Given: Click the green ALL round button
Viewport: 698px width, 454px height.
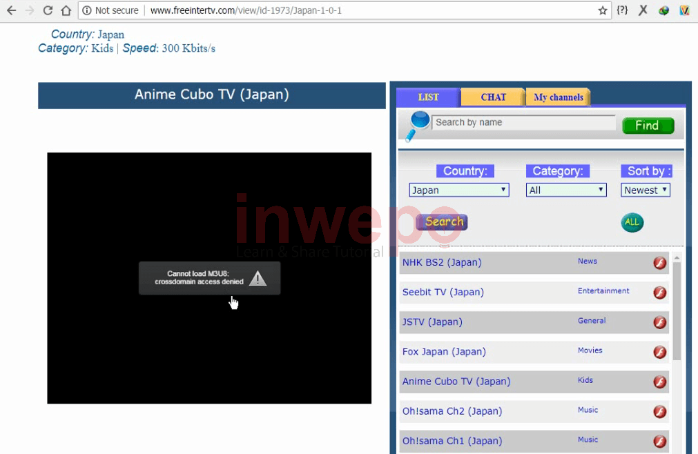Looking at the screenshot, I should point(632,222).
